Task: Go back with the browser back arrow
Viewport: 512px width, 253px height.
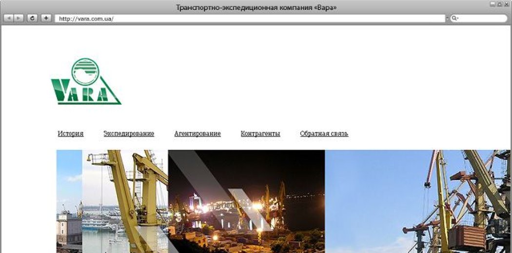Action: pos(8,18)
